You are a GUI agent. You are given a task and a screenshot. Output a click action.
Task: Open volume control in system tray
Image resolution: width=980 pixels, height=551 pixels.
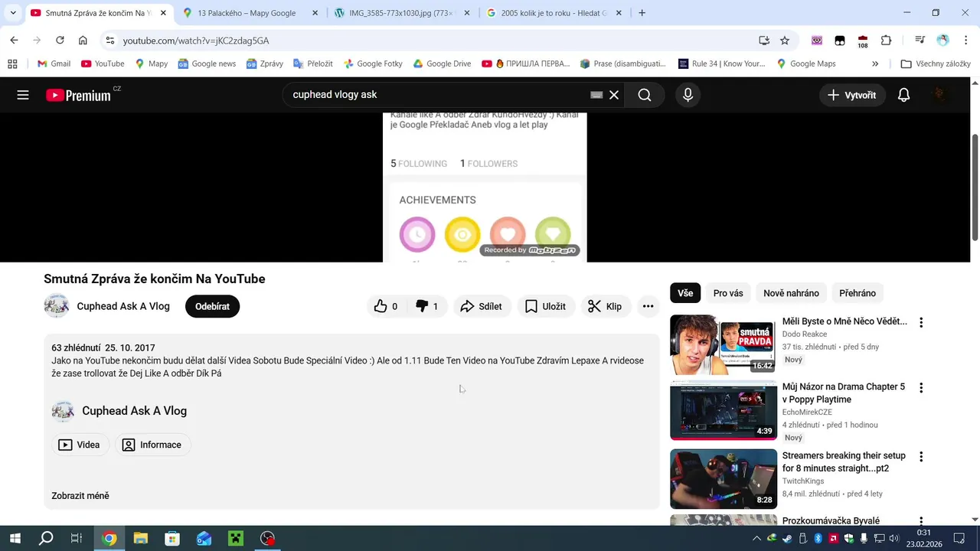point(893,538)
